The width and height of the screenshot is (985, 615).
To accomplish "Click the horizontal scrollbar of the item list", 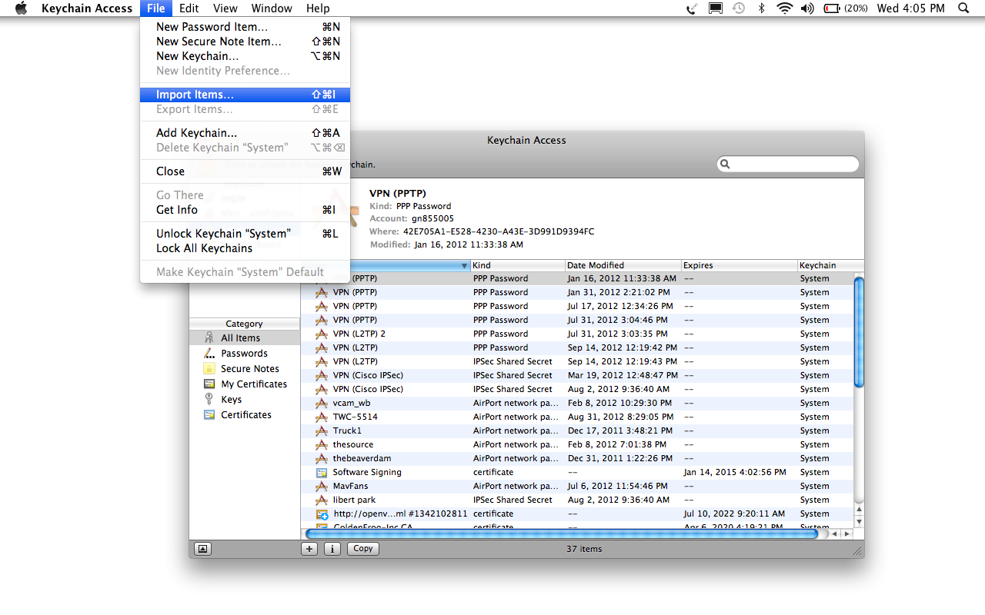I will [x=562, y=534].
